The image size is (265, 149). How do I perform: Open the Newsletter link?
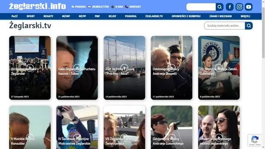click(x=99, y=7)
